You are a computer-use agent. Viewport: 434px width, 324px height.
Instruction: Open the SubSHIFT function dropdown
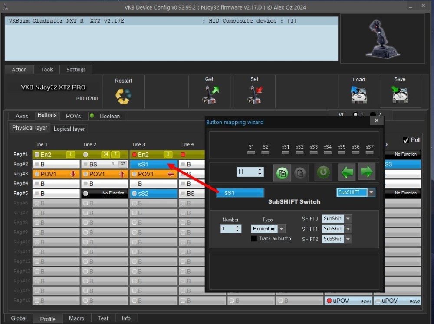tap(372, 193)
